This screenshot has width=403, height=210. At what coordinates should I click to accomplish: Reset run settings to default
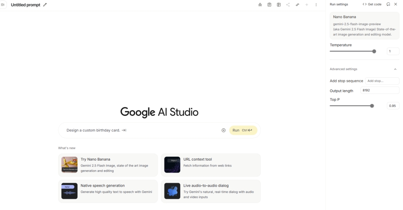click(x=388, y=4)
